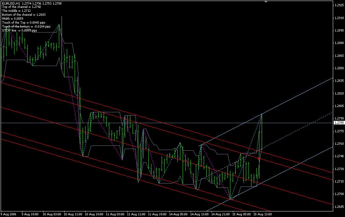Click the 1.2895 price scale label
The width and height of the screenshot is (345, 217).
coord(339,31)
